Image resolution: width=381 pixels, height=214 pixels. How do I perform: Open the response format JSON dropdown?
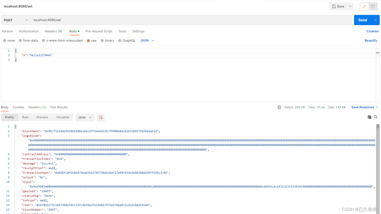85,118
